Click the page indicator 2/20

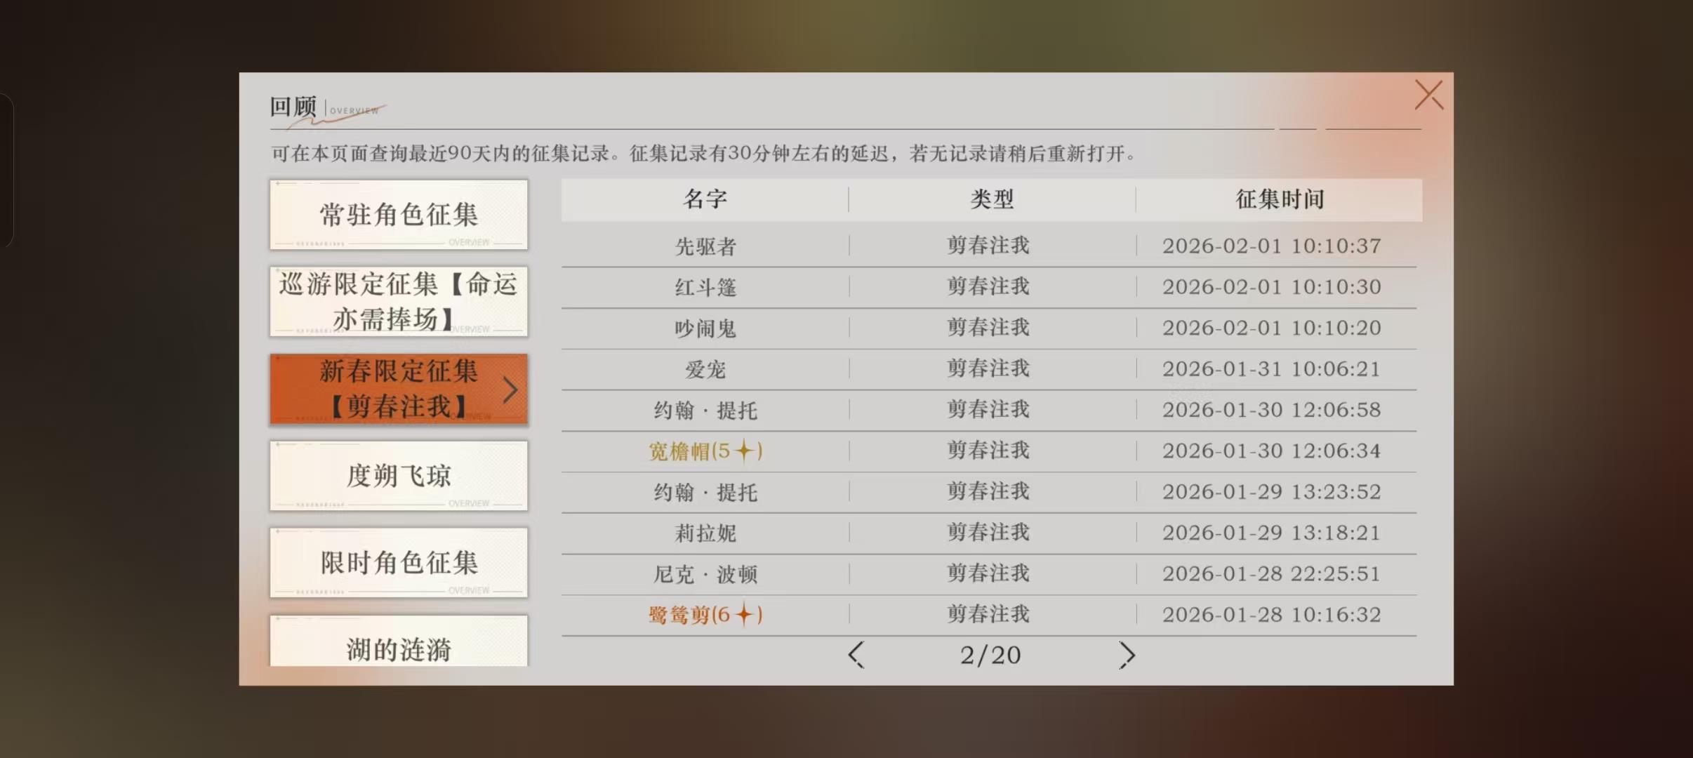[990, 656]
